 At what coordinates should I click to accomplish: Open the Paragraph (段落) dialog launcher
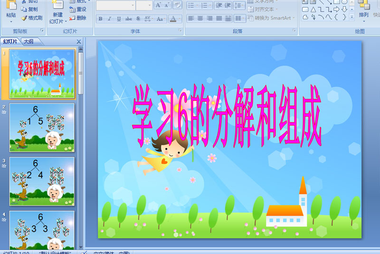coord(294,30)
